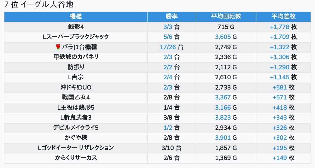The width and height of the screenshot is (315, 168).
Task: Select the かぐや様 machine row
Action: [x=76, y=138]
